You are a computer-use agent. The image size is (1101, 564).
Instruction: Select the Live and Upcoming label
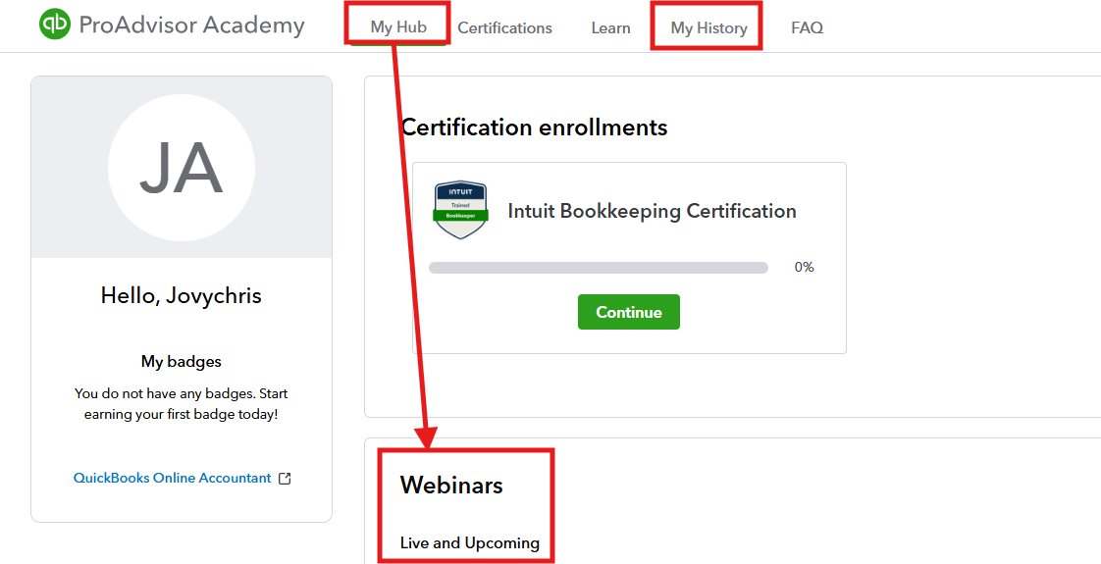coord(470,543)
